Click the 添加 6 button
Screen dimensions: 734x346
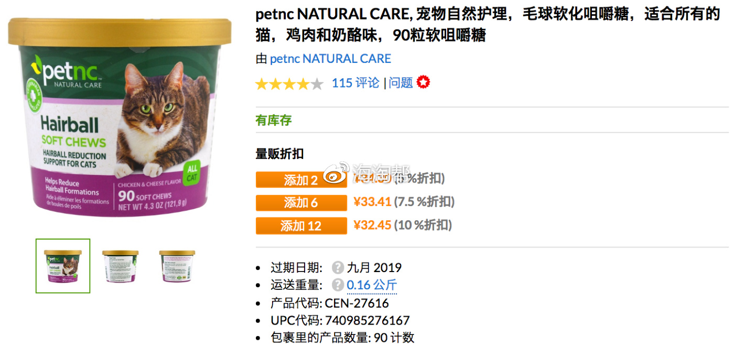301,202
